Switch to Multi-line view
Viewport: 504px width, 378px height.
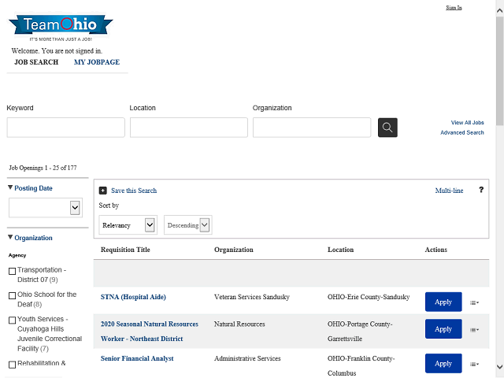click(449, 191)
